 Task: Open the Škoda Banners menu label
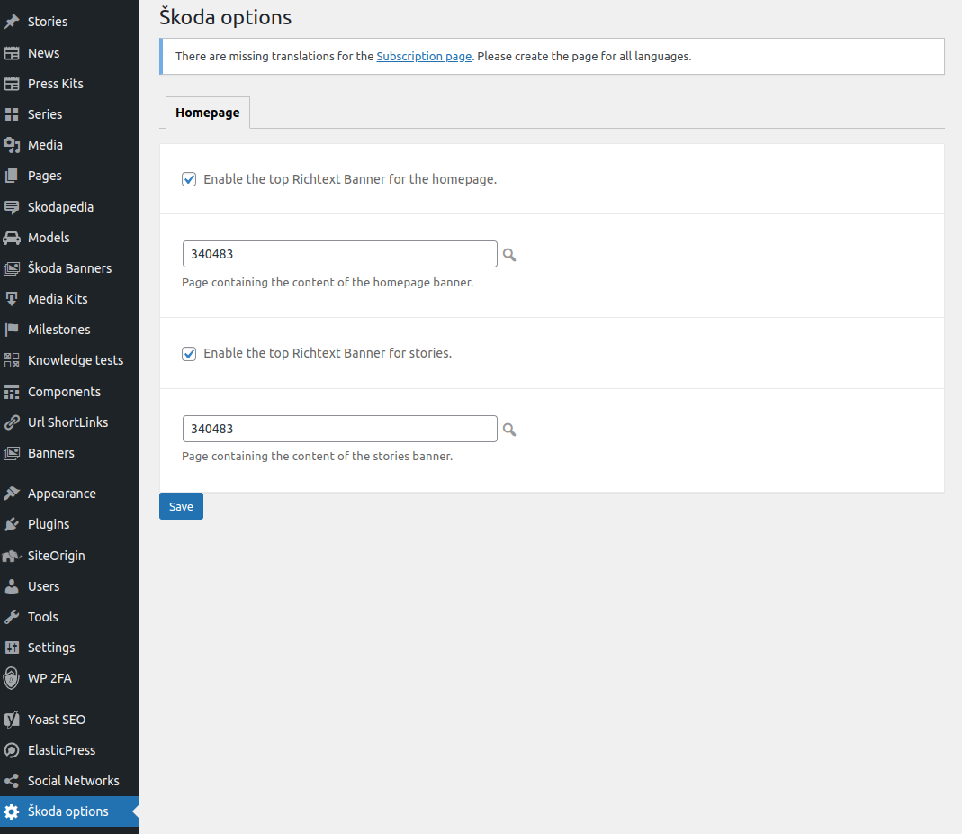(x=69, y=268)
